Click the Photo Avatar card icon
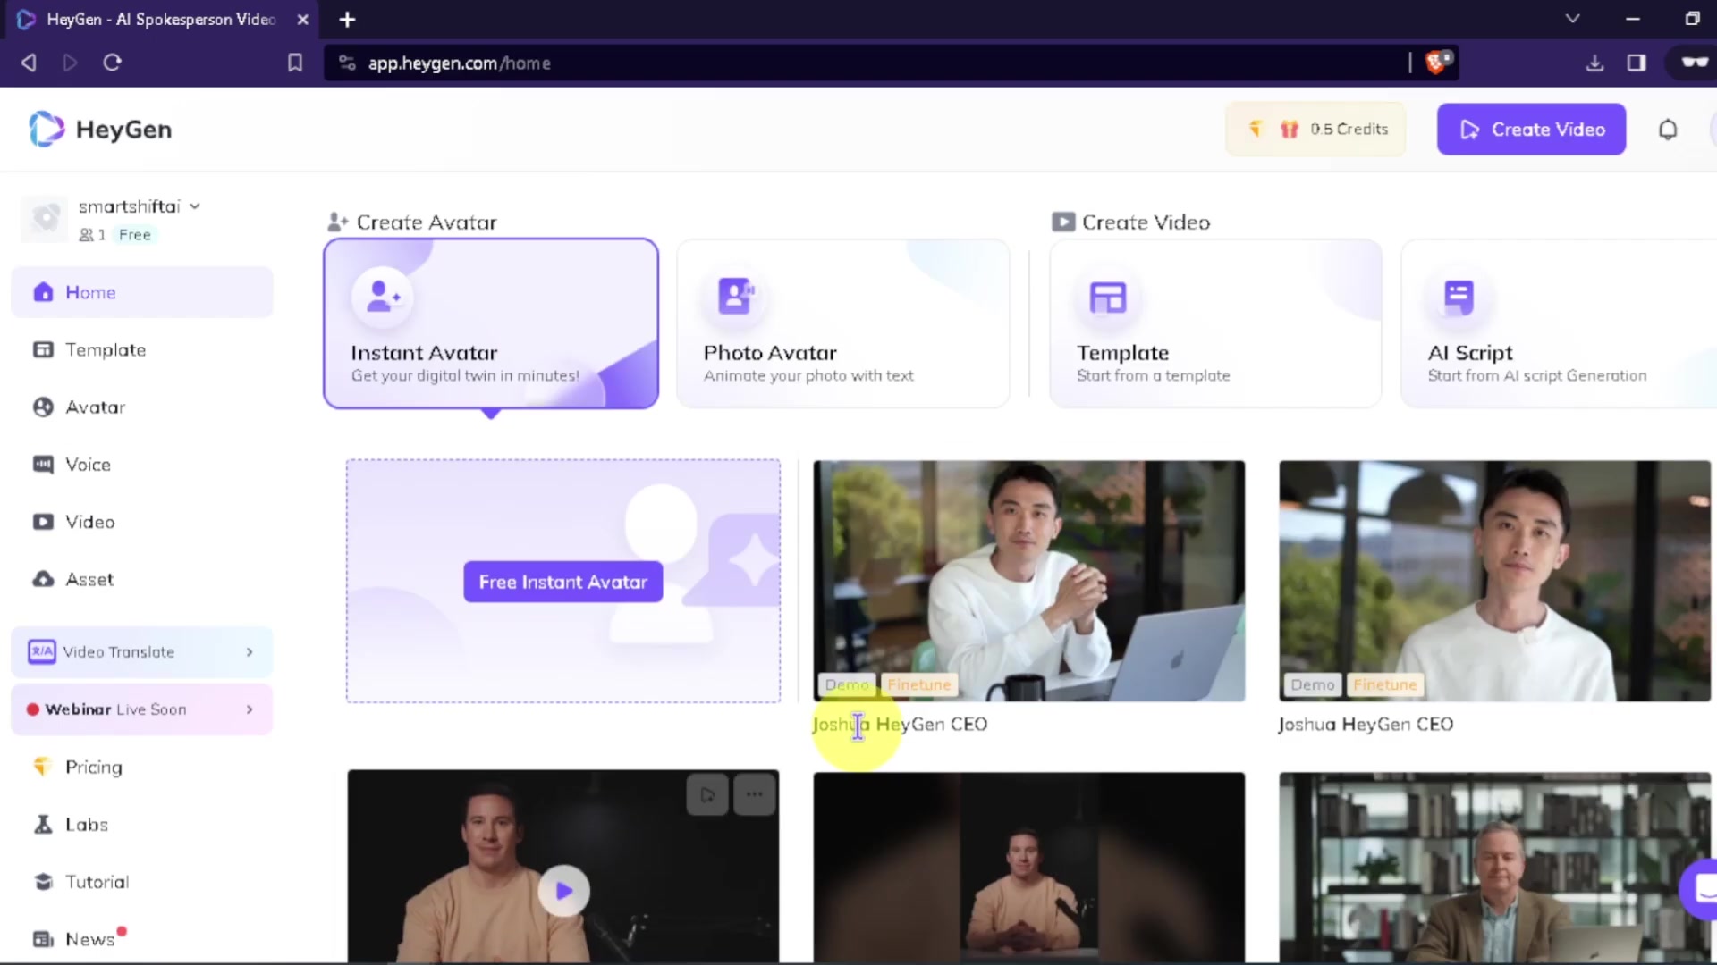The width and height of the screenshot is (1717, 965). [x=735, y=296]
